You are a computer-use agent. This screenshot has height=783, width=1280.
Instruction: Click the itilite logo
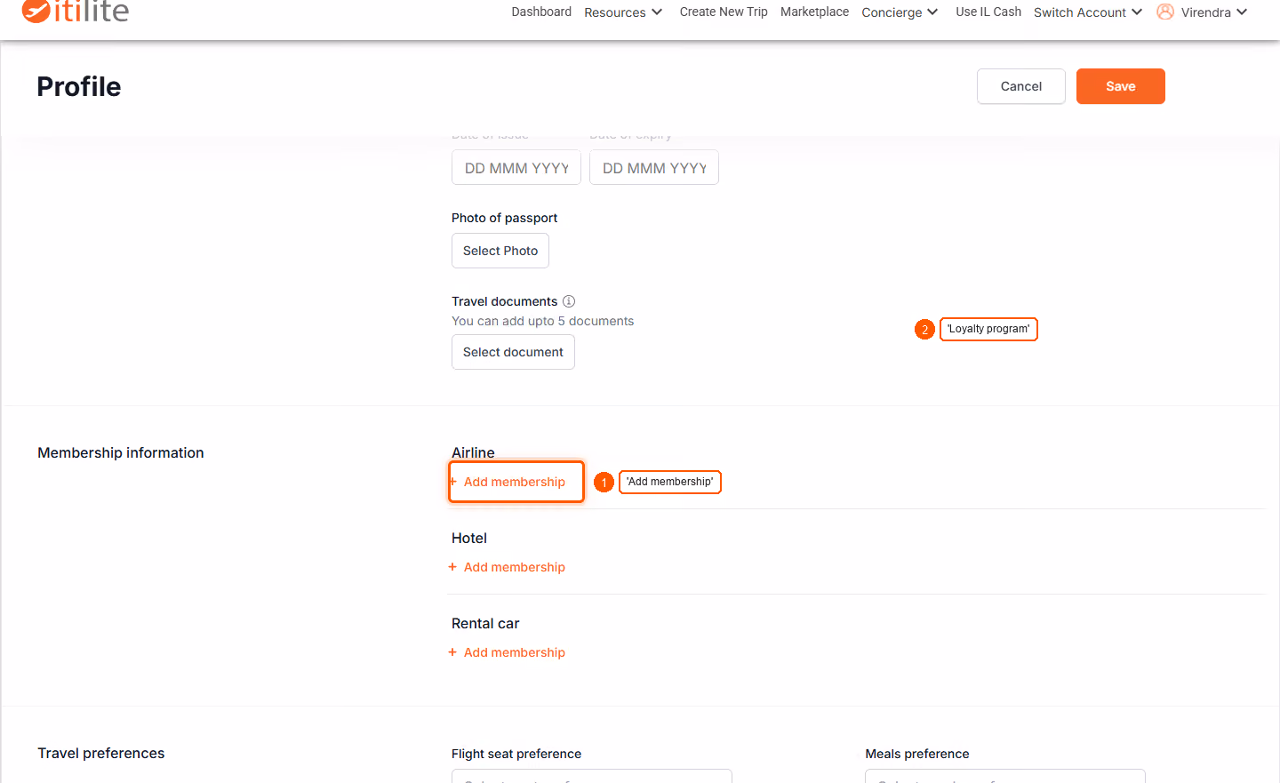(x=76, y=11)
